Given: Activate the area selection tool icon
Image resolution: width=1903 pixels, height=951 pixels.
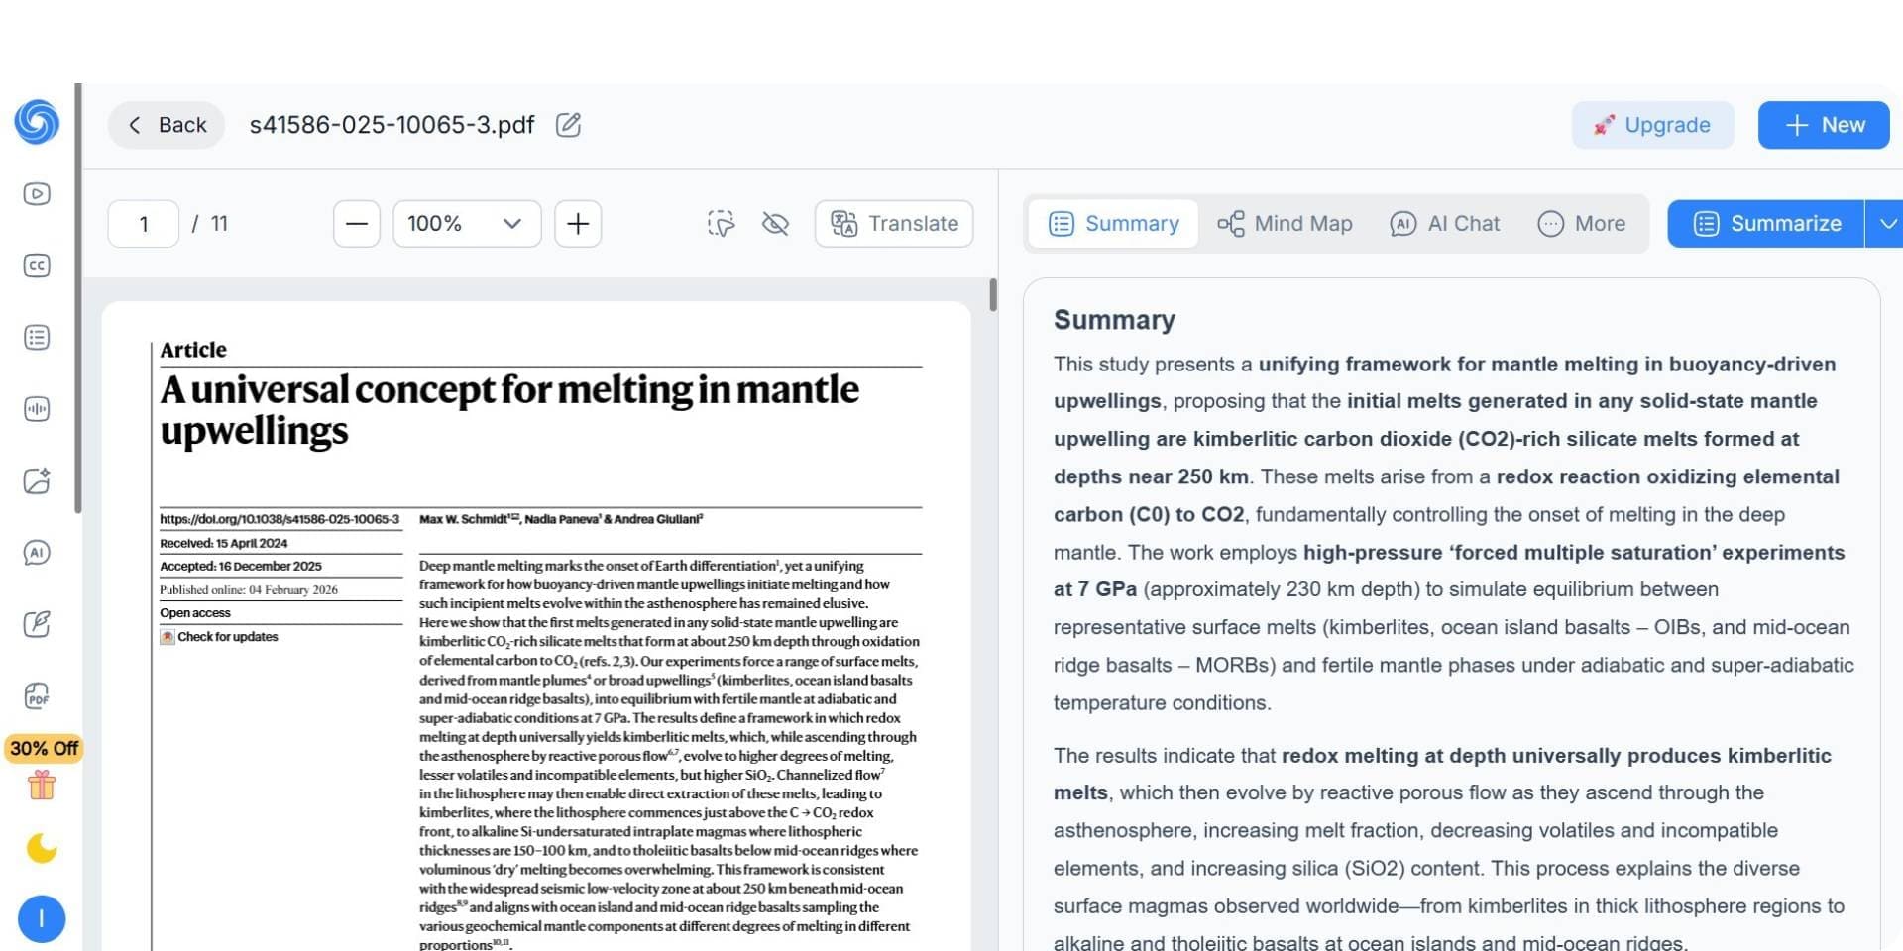Looking at the screenshot, I should pyautogui.click(x=721, y=224).
